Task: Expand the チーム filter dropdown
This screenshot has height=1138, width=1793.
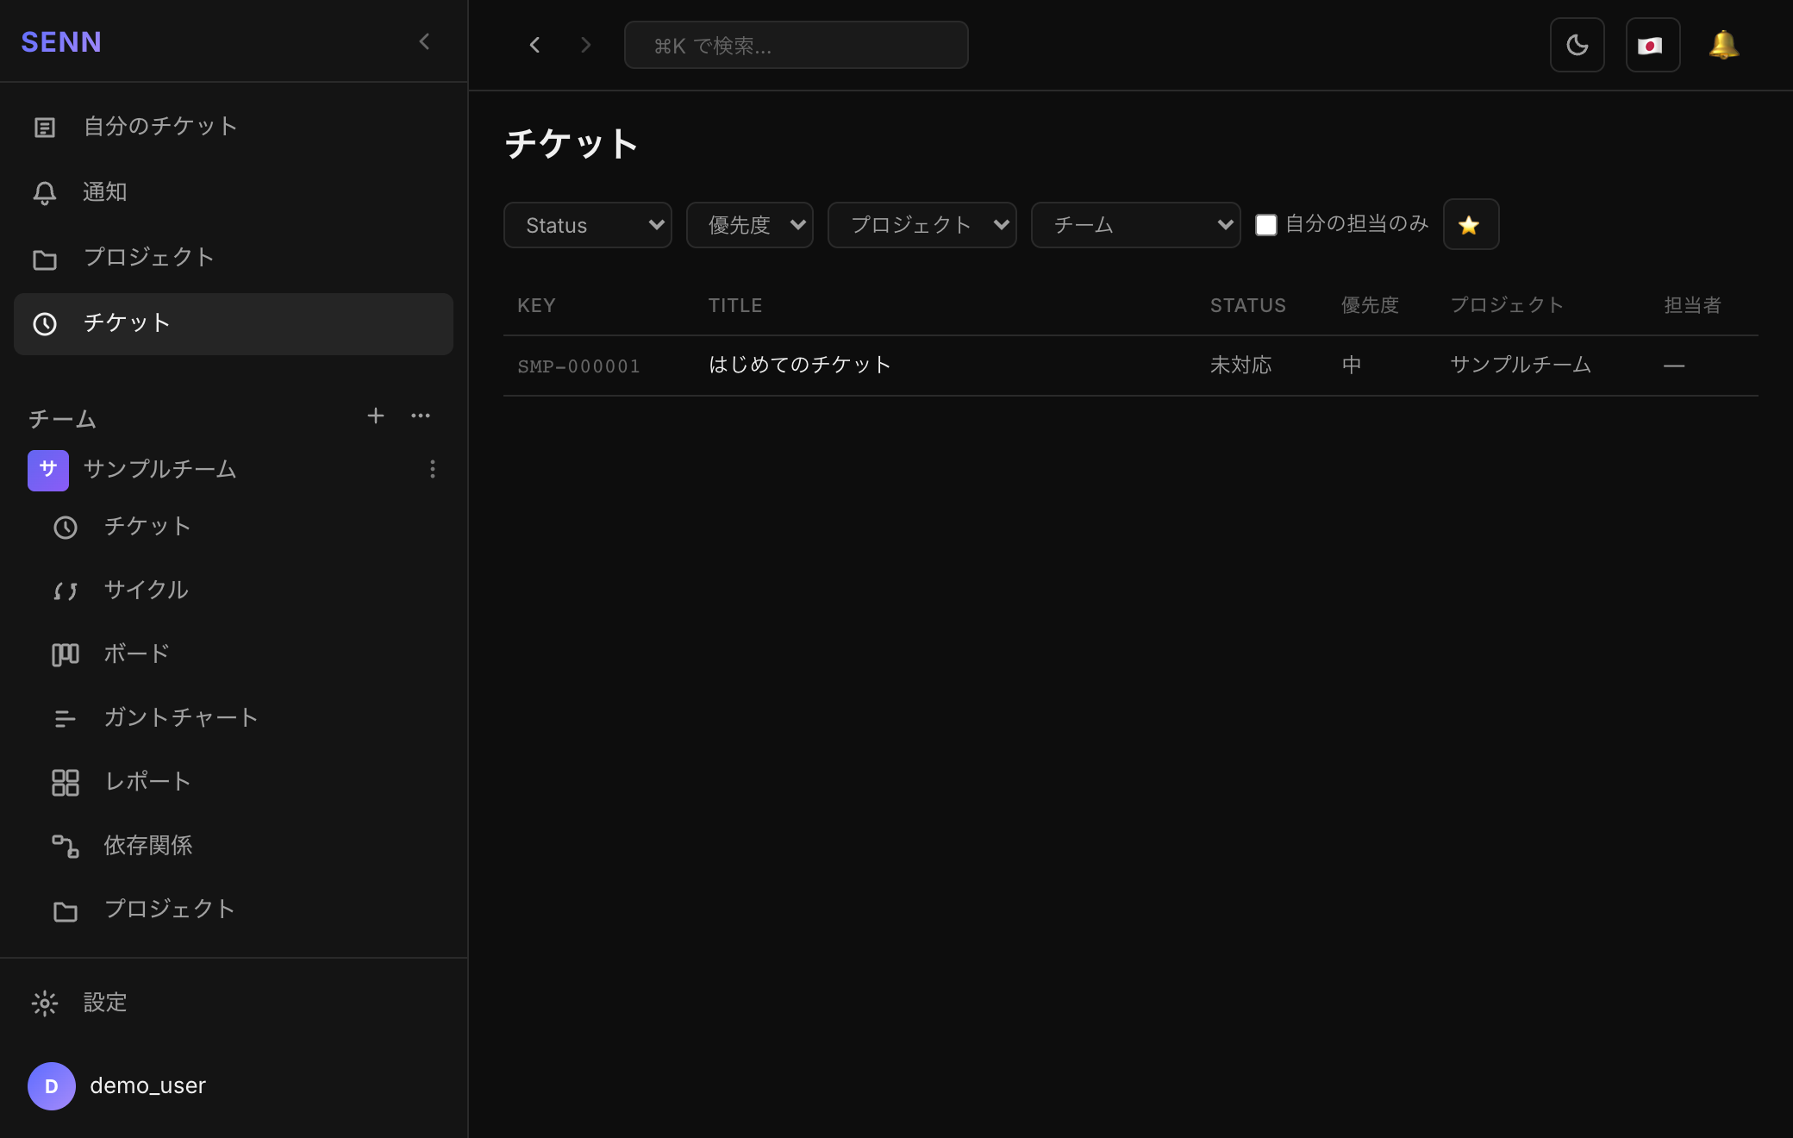Action: click(1136, 225)
